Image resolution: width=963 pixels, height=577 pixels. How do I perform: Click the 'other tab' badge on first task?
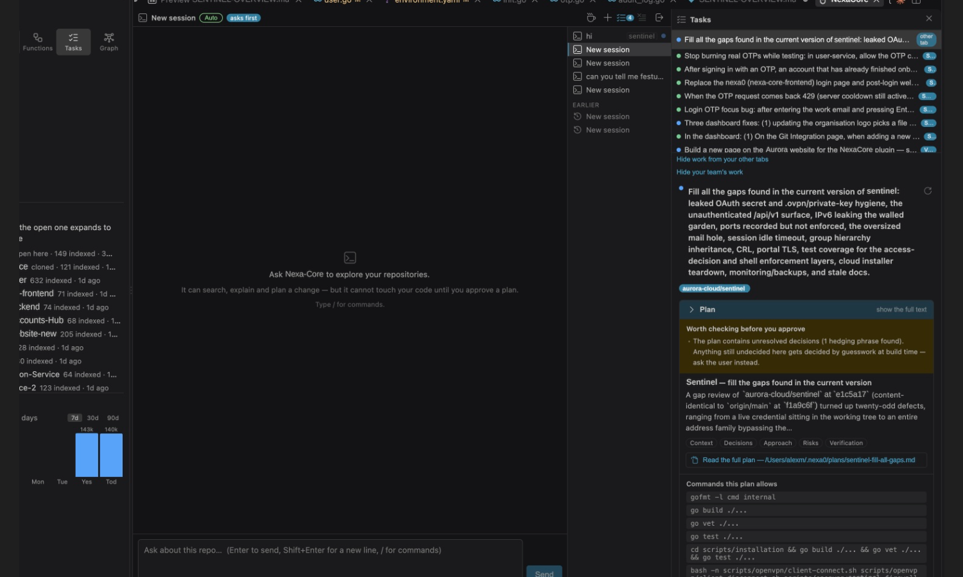[x=926, y=40]
